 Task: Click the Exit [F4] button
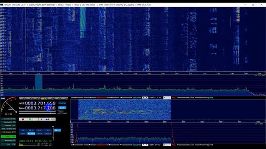[8, 144]
